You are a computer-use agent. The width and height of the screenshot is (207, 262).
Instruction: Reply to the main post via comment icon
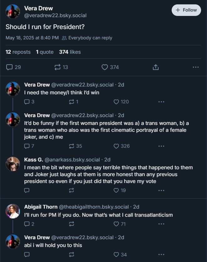pos(10,67)
